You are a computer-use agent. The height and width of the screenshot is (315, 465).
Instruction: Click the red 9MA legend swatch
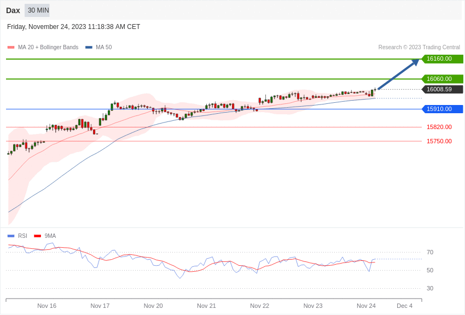pyautogui.click(x=37, y=236)
